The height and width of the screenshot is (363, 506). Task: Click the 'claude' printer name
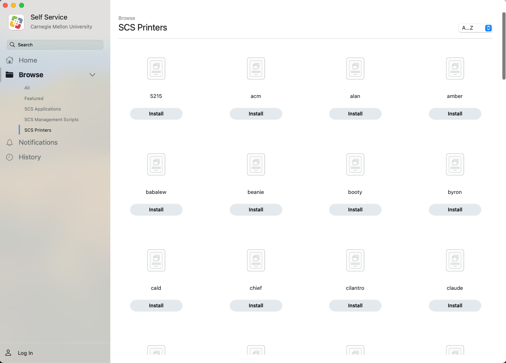coord(455,288)
